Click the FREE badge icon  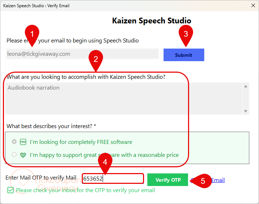(23, 142)
